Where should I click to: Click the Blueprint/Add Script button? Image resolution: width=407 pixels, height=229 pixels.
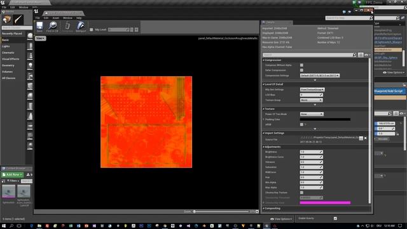pyautogui.click(x=390, y=91)
